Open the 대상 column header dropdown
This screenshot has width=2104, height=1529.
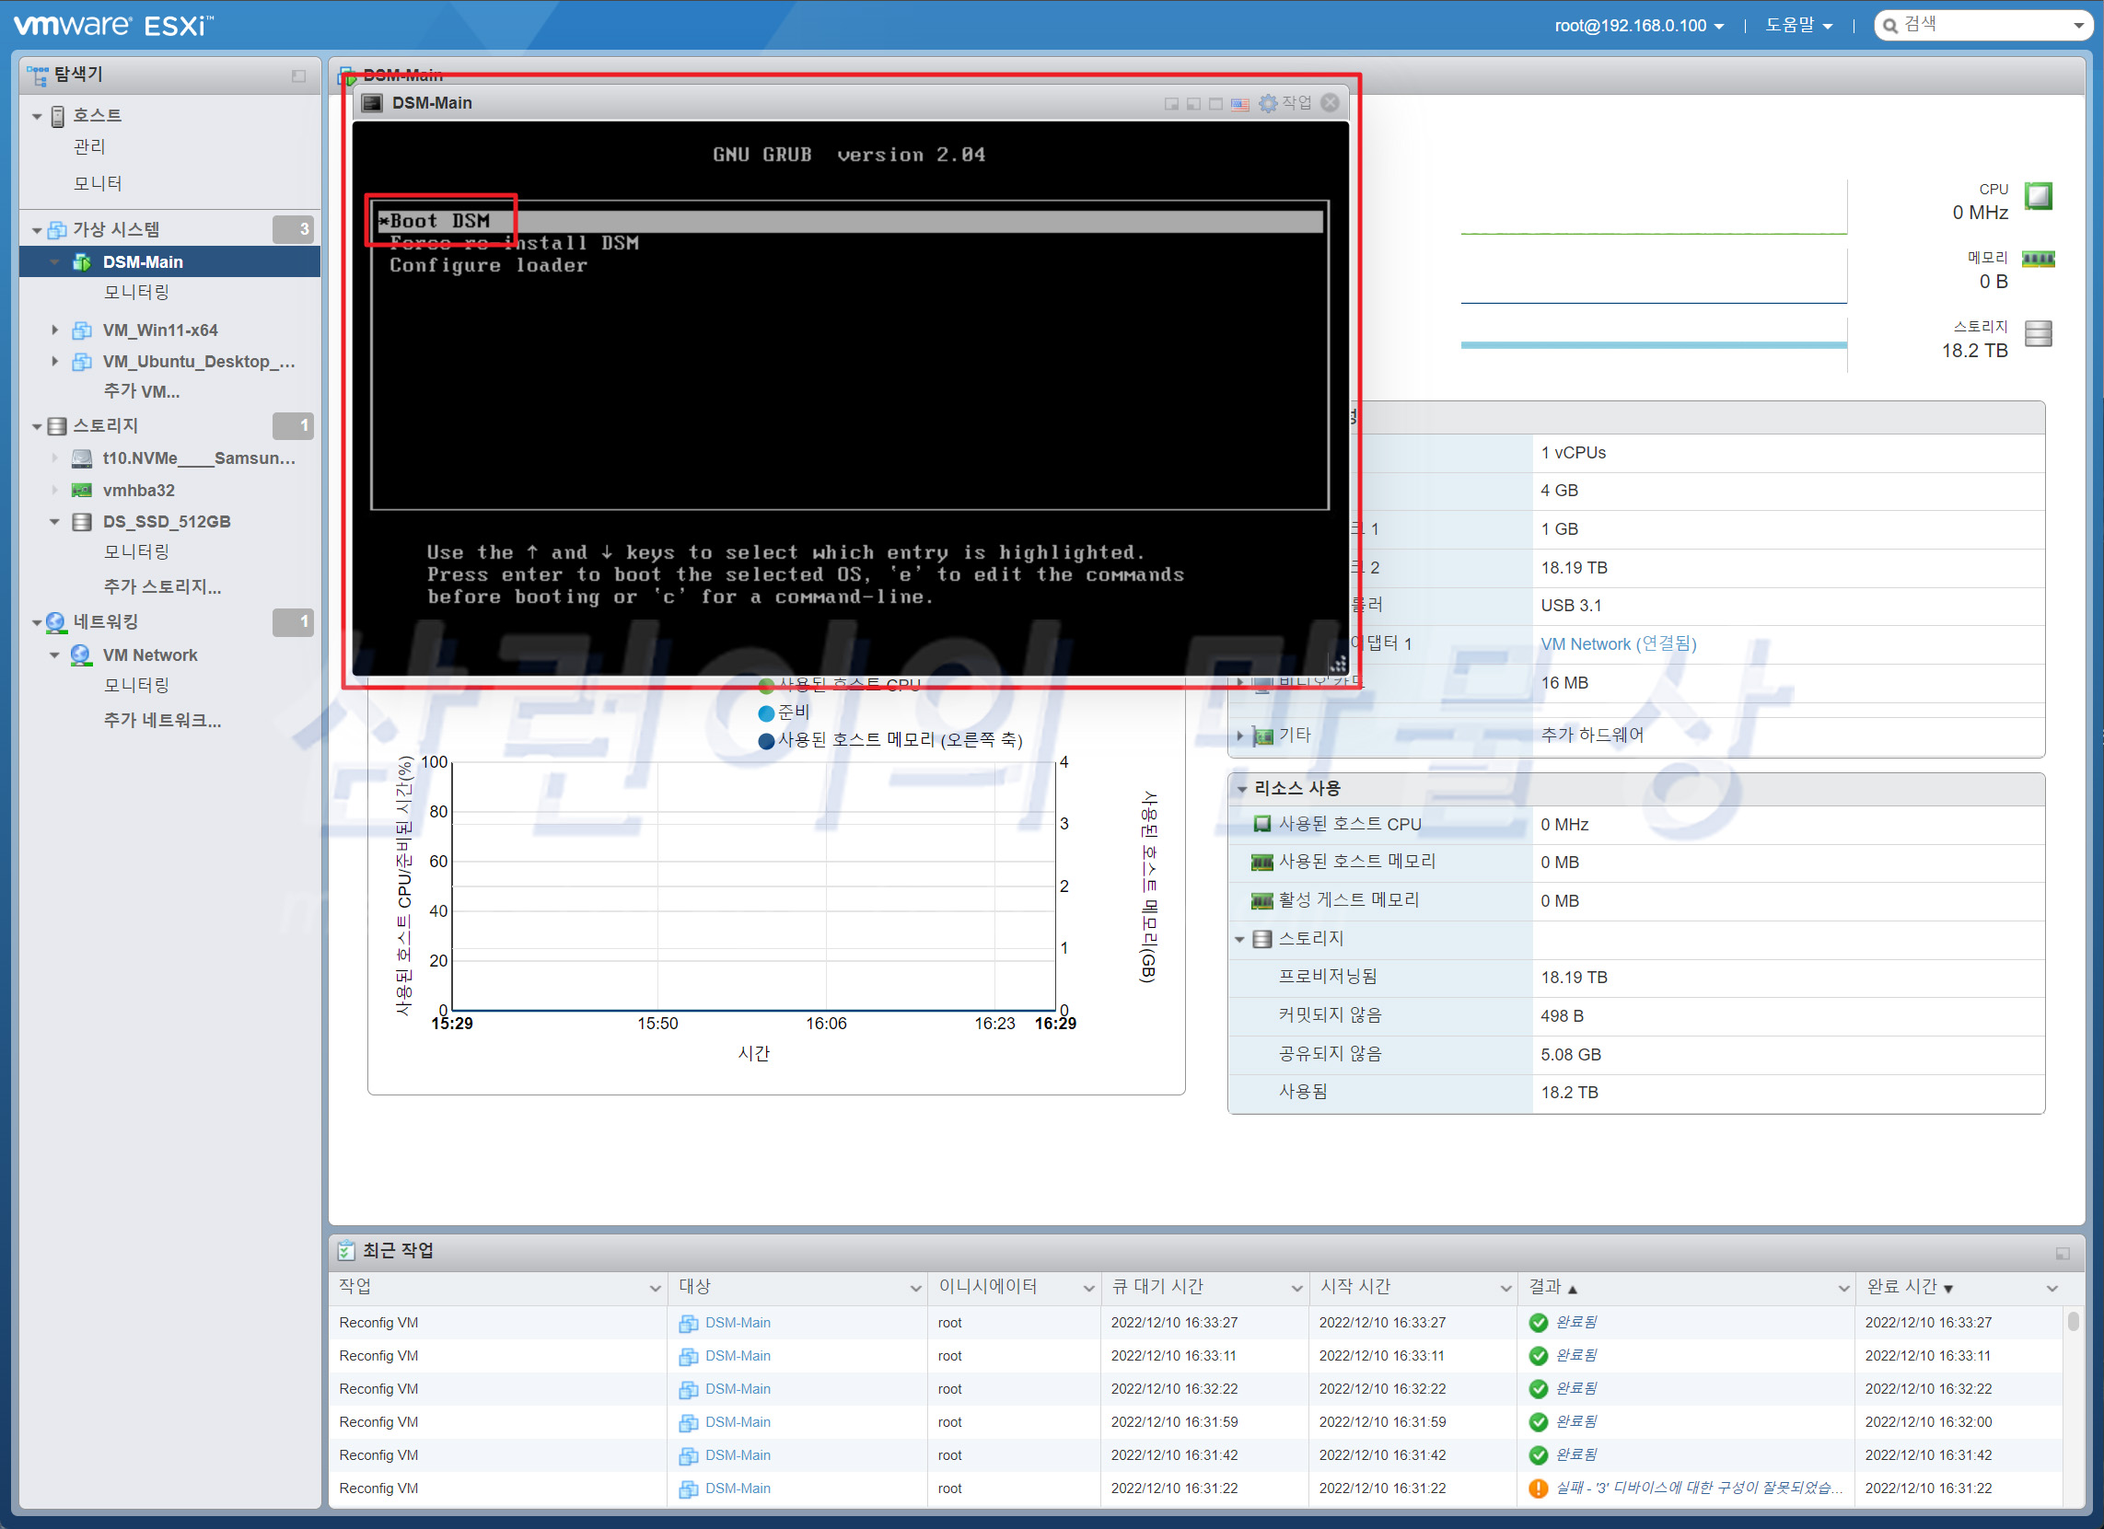click(915, 1288)
